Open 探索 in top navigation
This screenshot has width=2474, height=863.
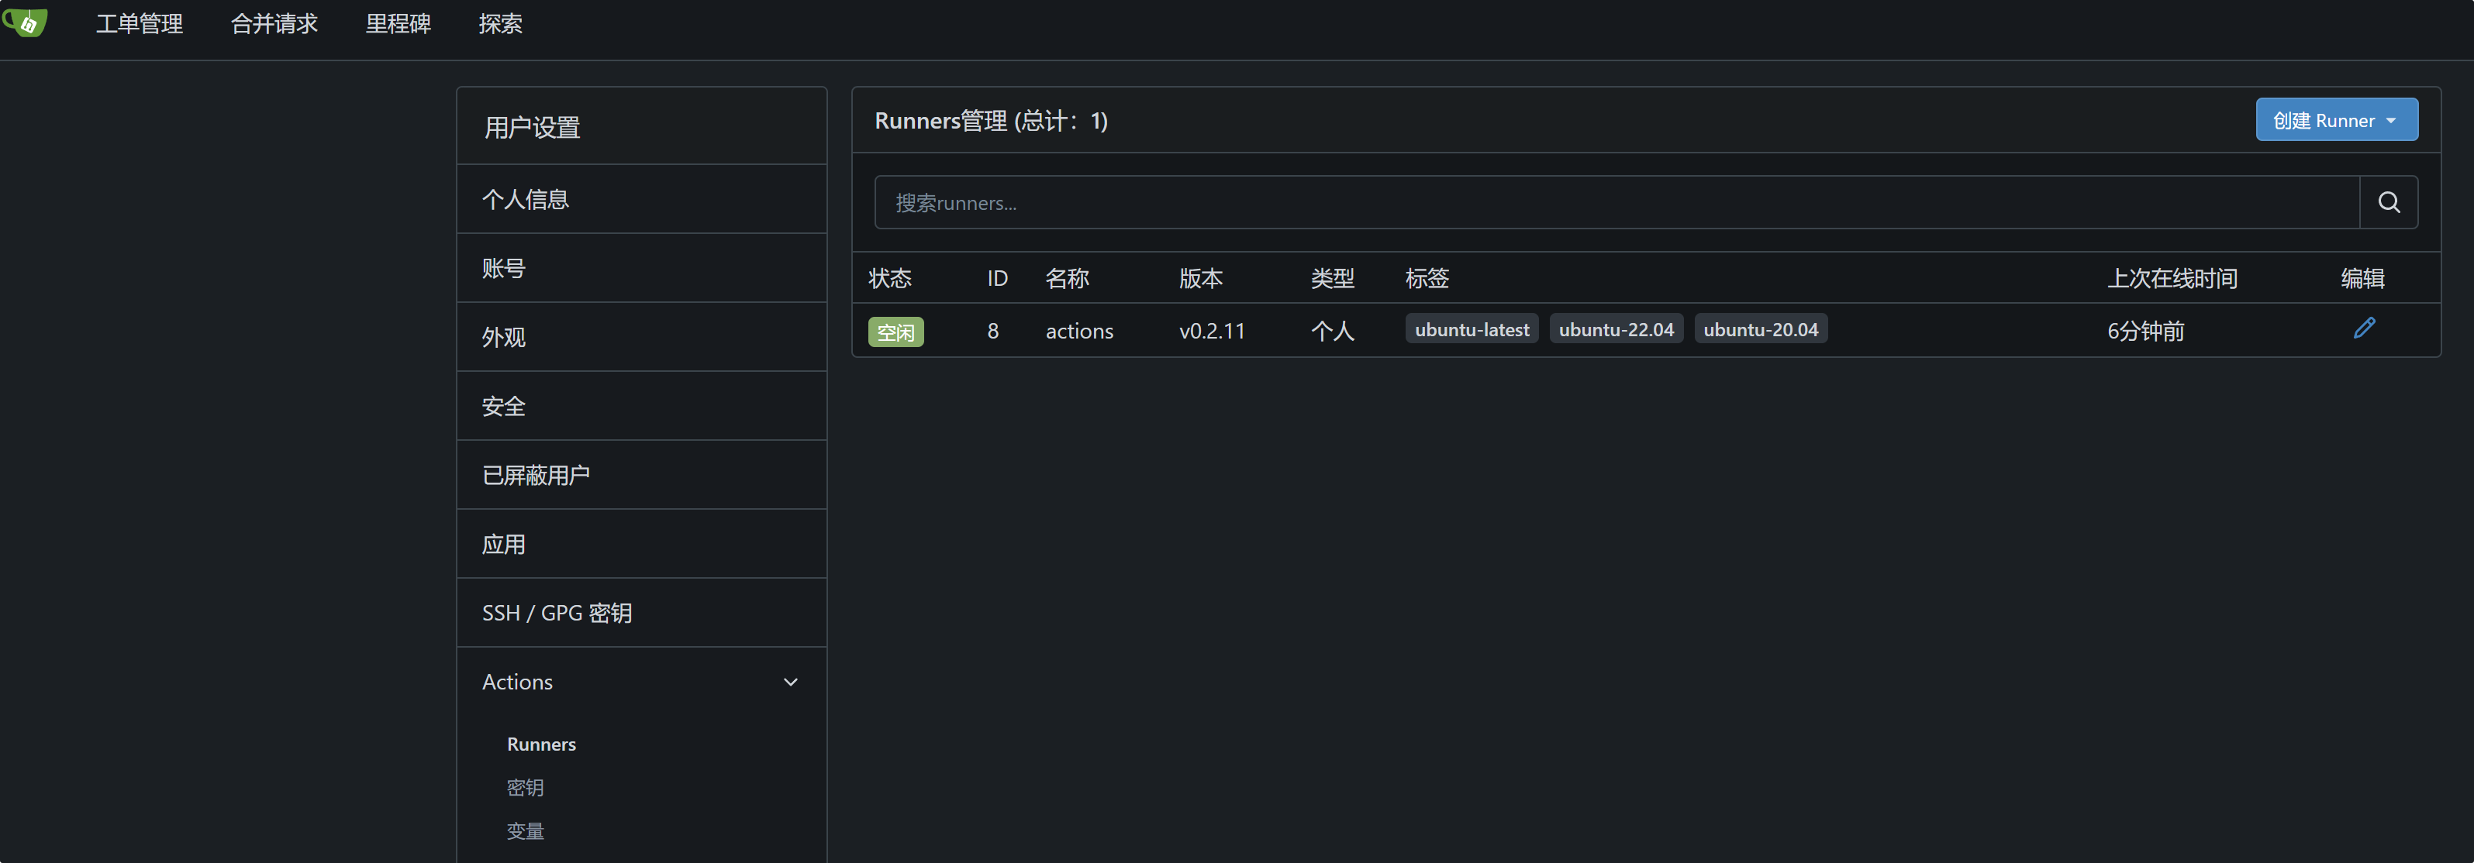pyautogui.click(x=500, y=24)
